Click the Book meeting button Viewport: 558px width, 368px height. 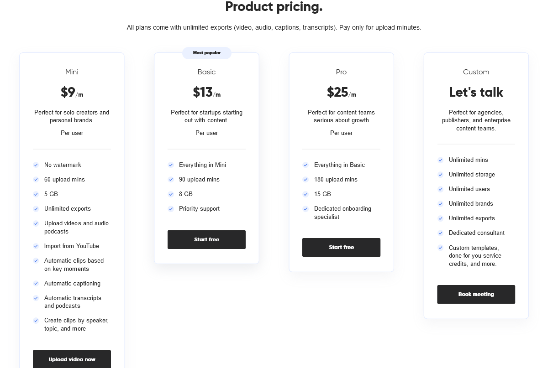click(476, 294)
